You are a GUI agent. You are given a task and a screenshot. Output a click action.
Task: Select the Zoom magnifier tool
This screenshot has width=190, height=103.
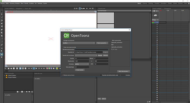(x=2, y=51)
